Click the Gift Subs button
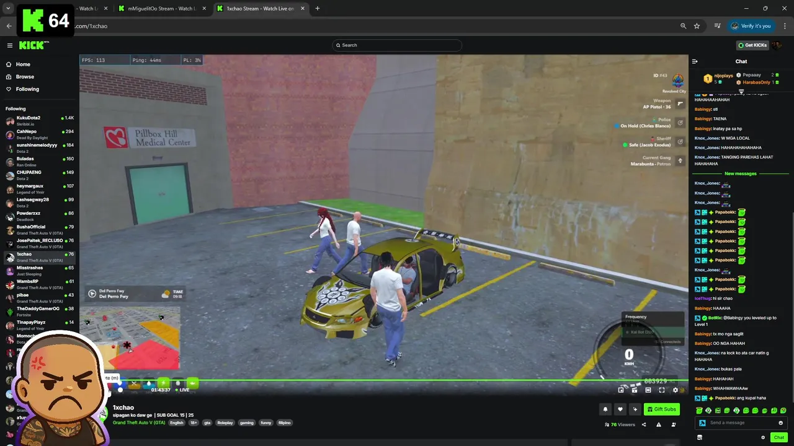 point(661,409)
